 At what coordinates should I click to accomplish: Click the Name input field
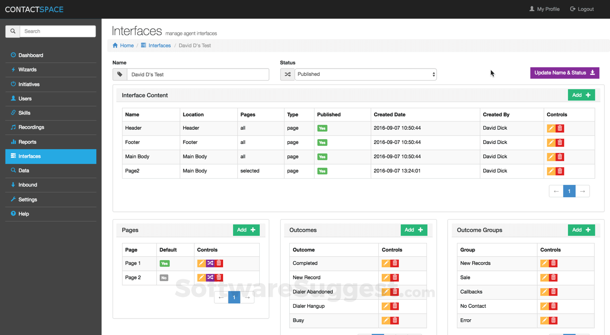197,74
